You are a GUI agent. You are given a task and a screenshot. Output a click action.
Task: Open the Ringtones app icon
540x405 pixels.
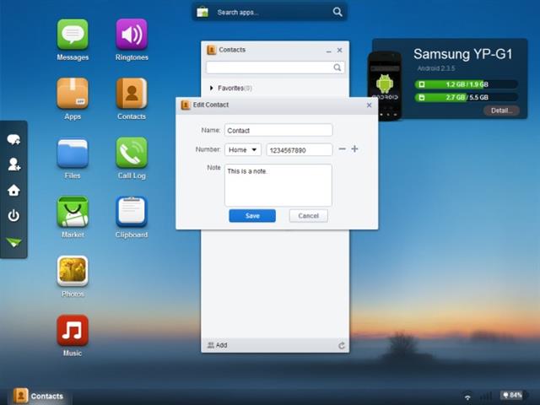[132, 35]
